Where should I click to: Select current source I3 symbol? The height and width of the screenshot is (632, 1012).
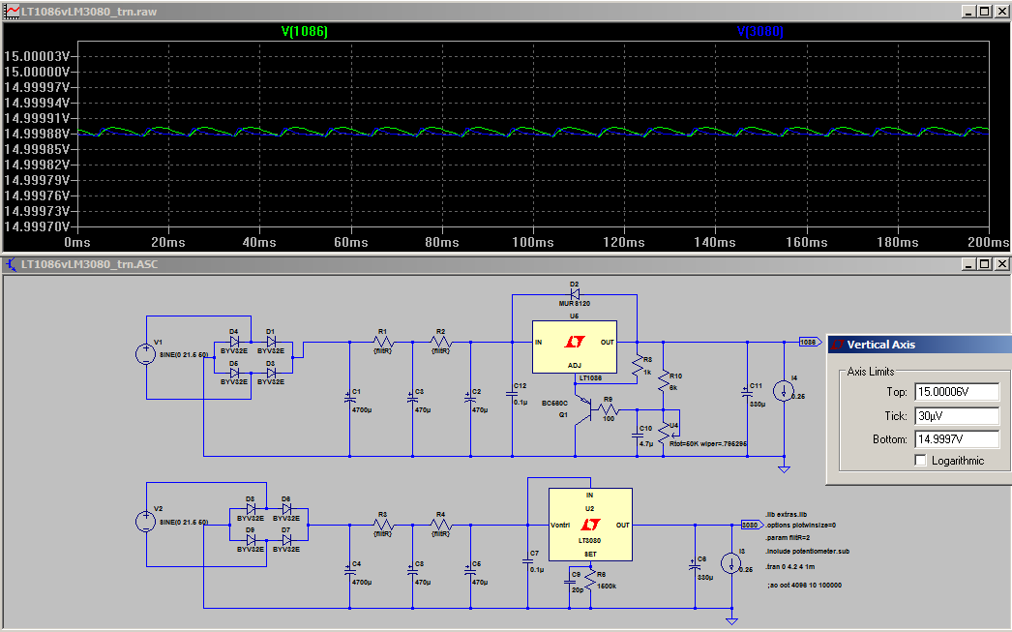tap(731, 563)
